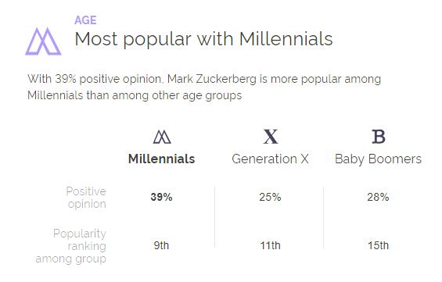Click the 15th ranking for Baby Boomers
The image size is (442, 282).
tap(378, 245)
